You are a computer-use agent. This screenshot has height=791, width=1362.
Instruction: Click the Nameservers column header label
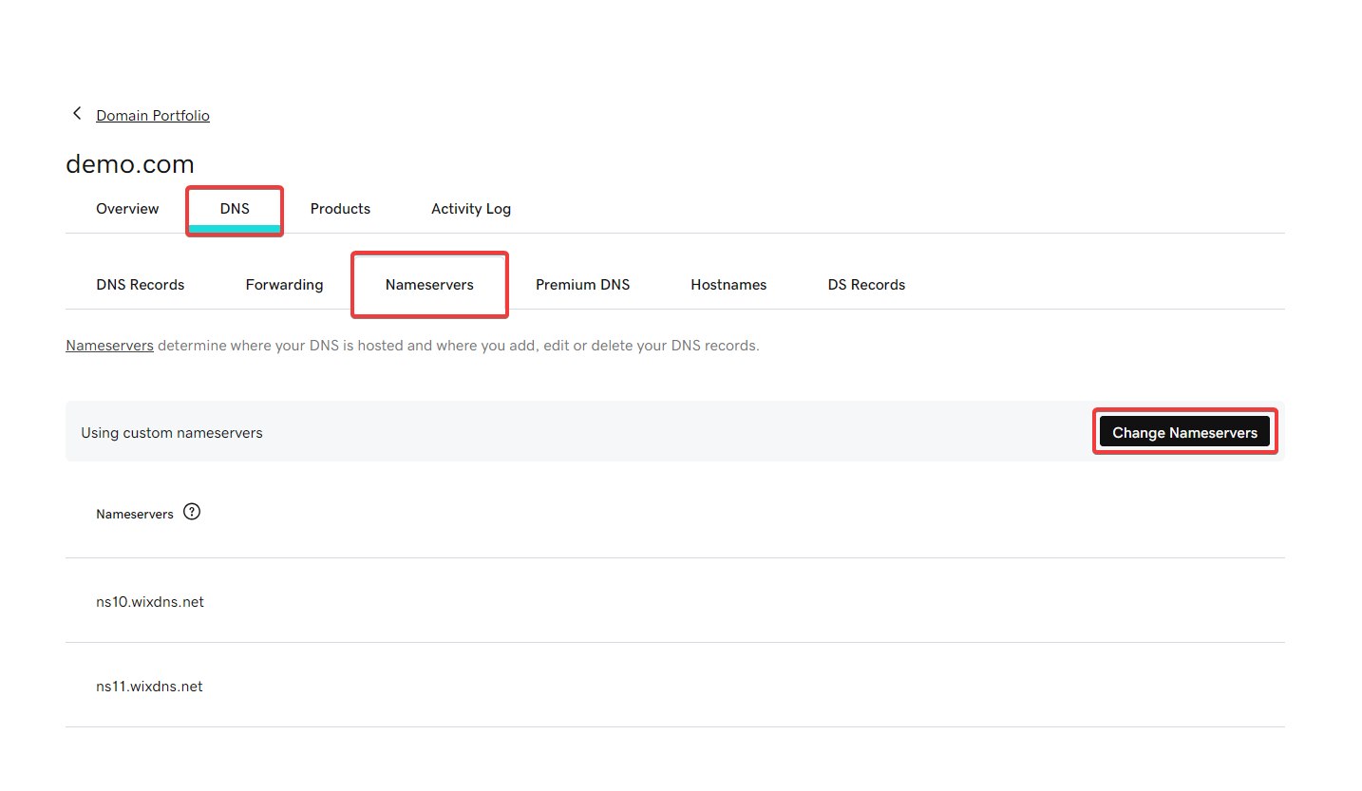pyautogui.click(x=135, y=514)
